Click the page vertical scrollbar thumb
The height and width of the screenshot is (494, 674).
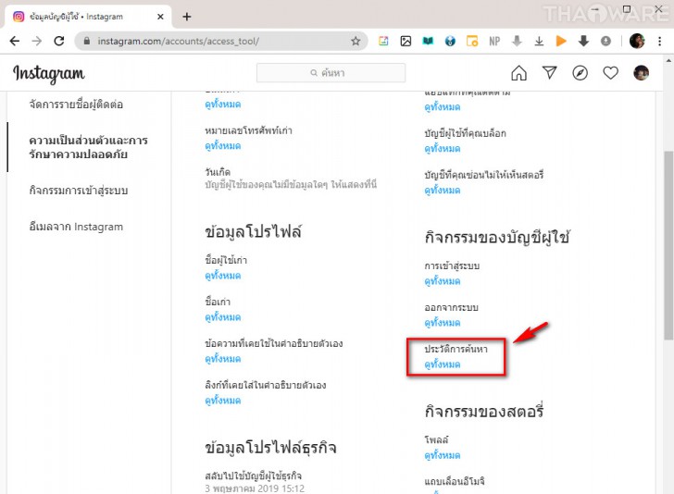point(668,245)
